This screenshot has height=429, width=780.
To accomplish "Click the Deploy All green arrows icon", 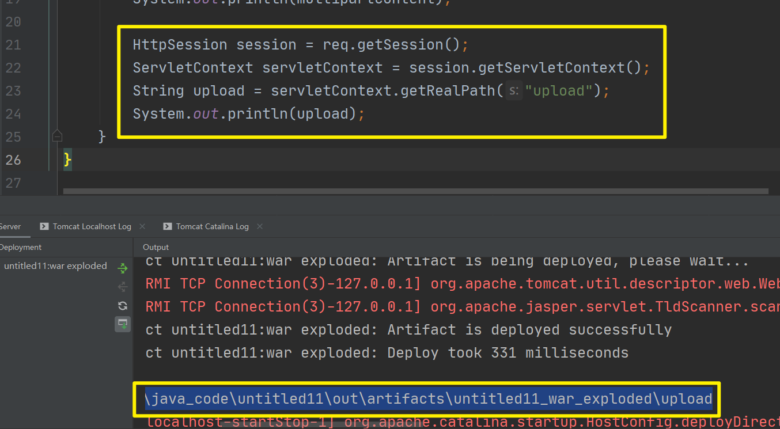I will [123, 268].
